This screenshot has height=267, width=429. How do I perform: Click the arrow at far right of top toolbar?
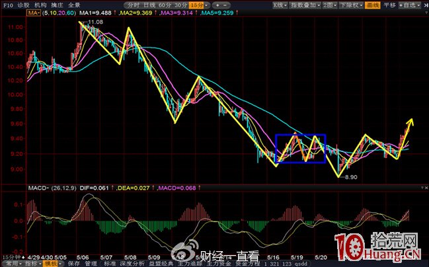coord(425,4)
